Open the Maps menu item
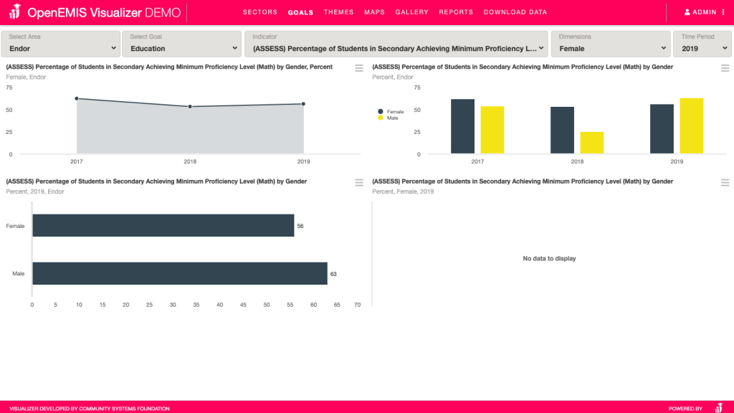 (374, 12)
